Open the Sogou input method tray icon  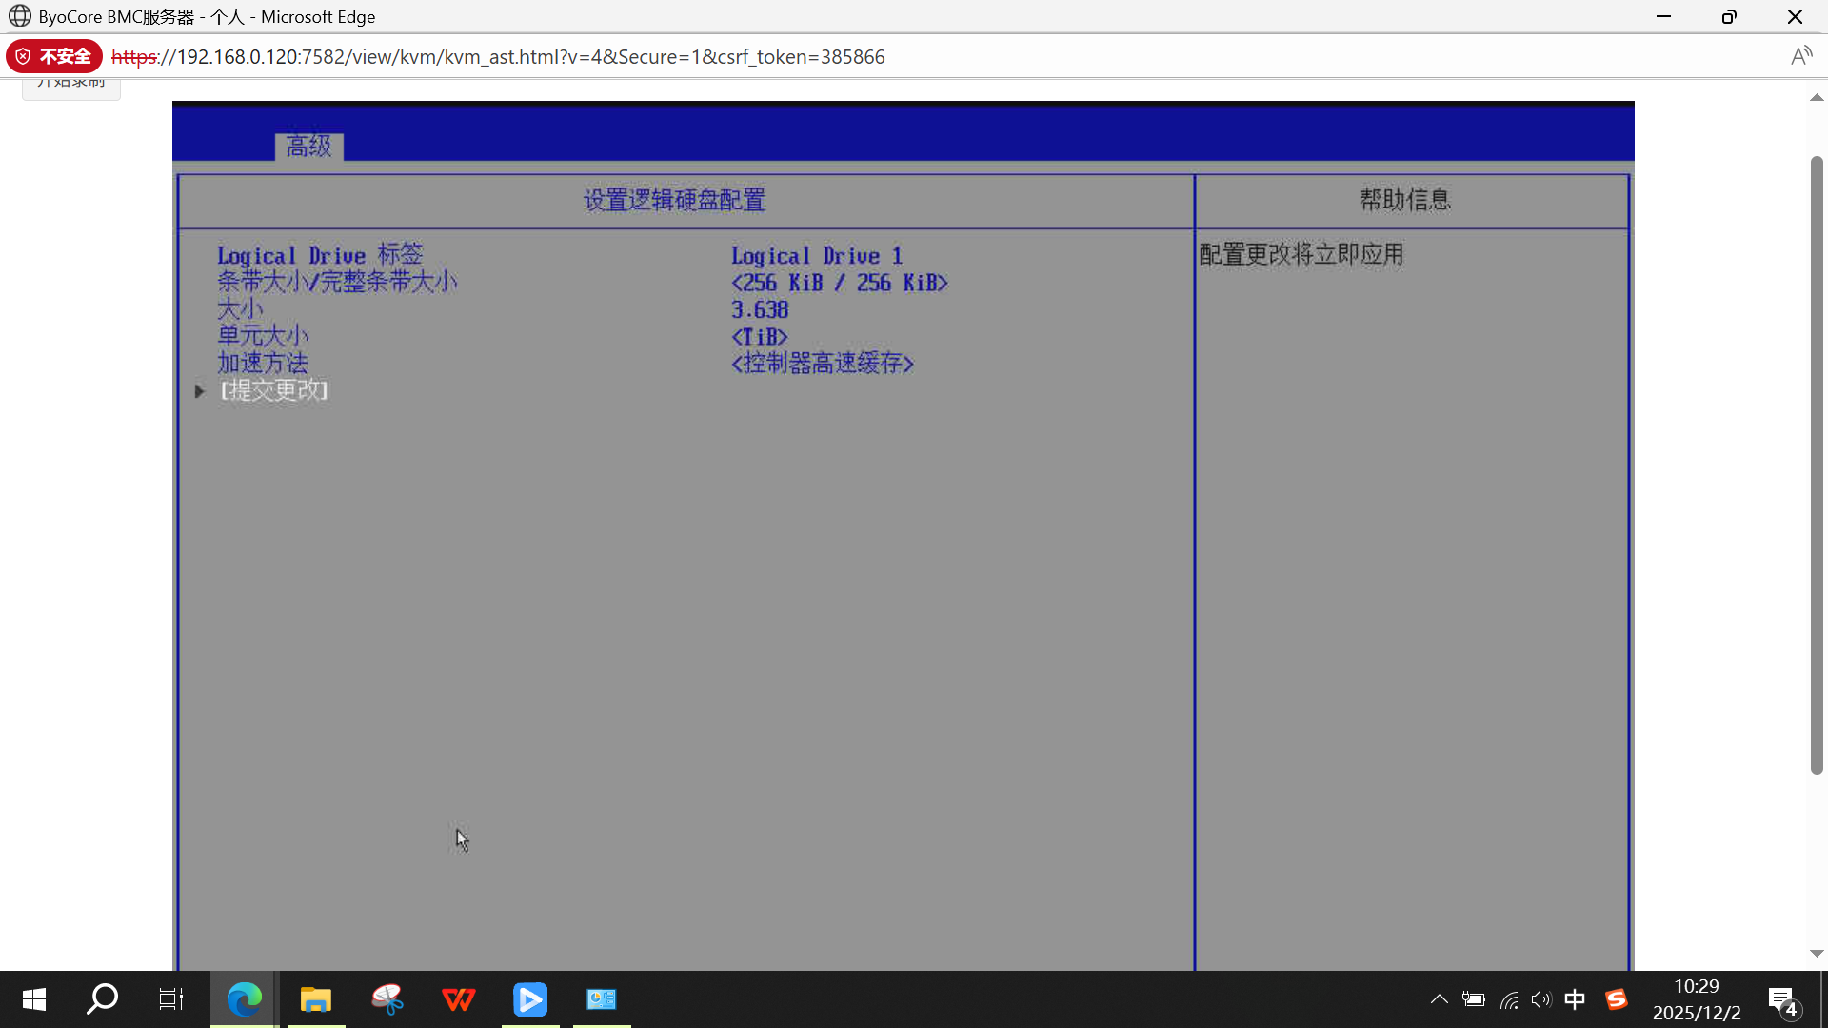coord(1616,999)
